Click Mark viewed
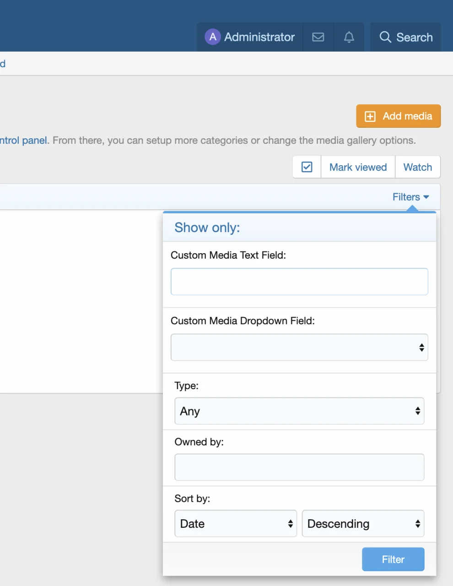 (357, 167)
